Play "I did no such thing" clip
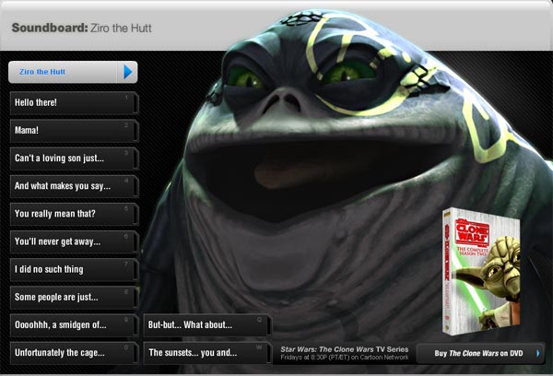Viewport: 553px width, 376px height. (x=75, y=270)
